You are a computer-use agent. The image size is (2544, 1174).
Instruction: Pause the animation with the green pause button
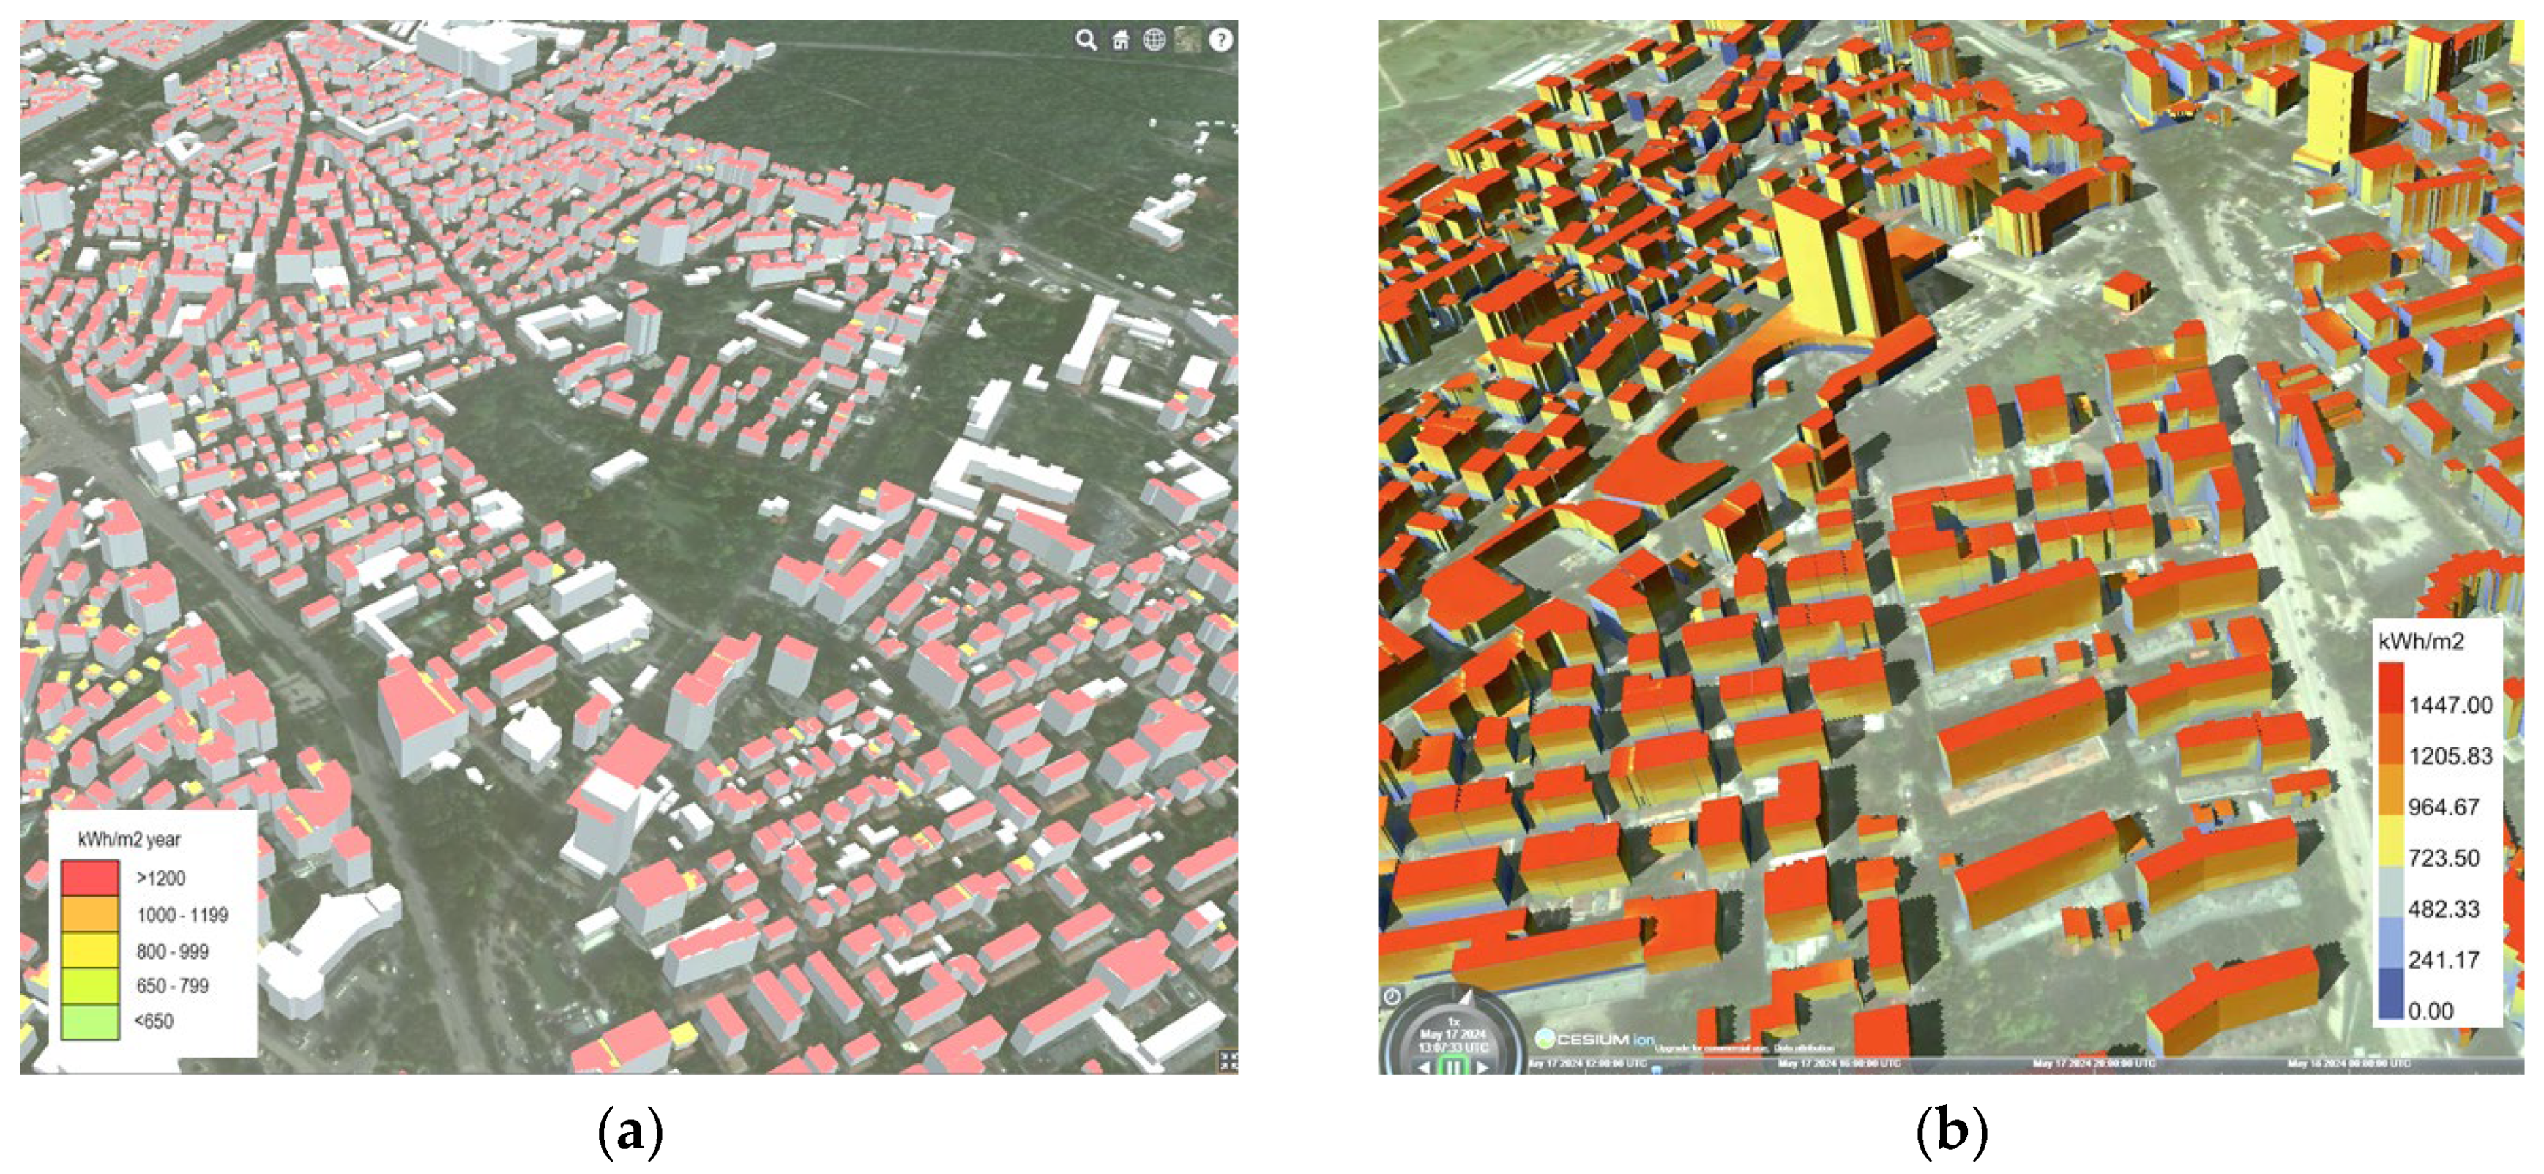tap(1454, 1067)
